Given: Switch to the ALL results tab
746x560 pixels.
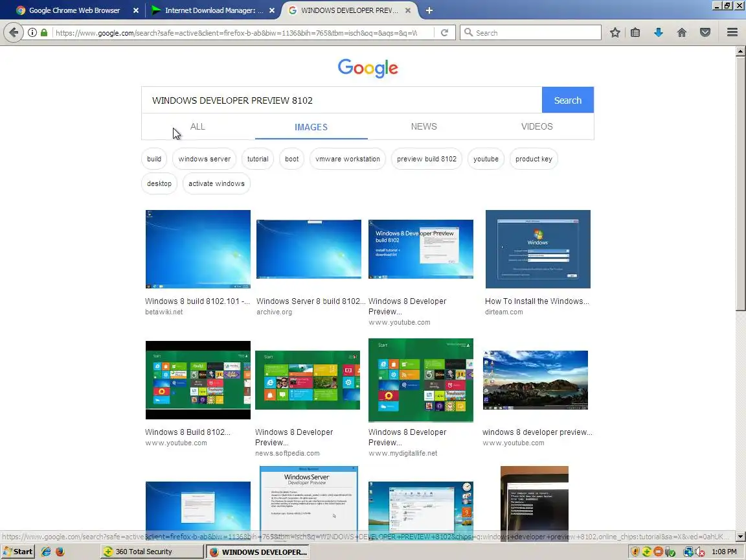Looking at the screenshot, I should tap(198, 126).
